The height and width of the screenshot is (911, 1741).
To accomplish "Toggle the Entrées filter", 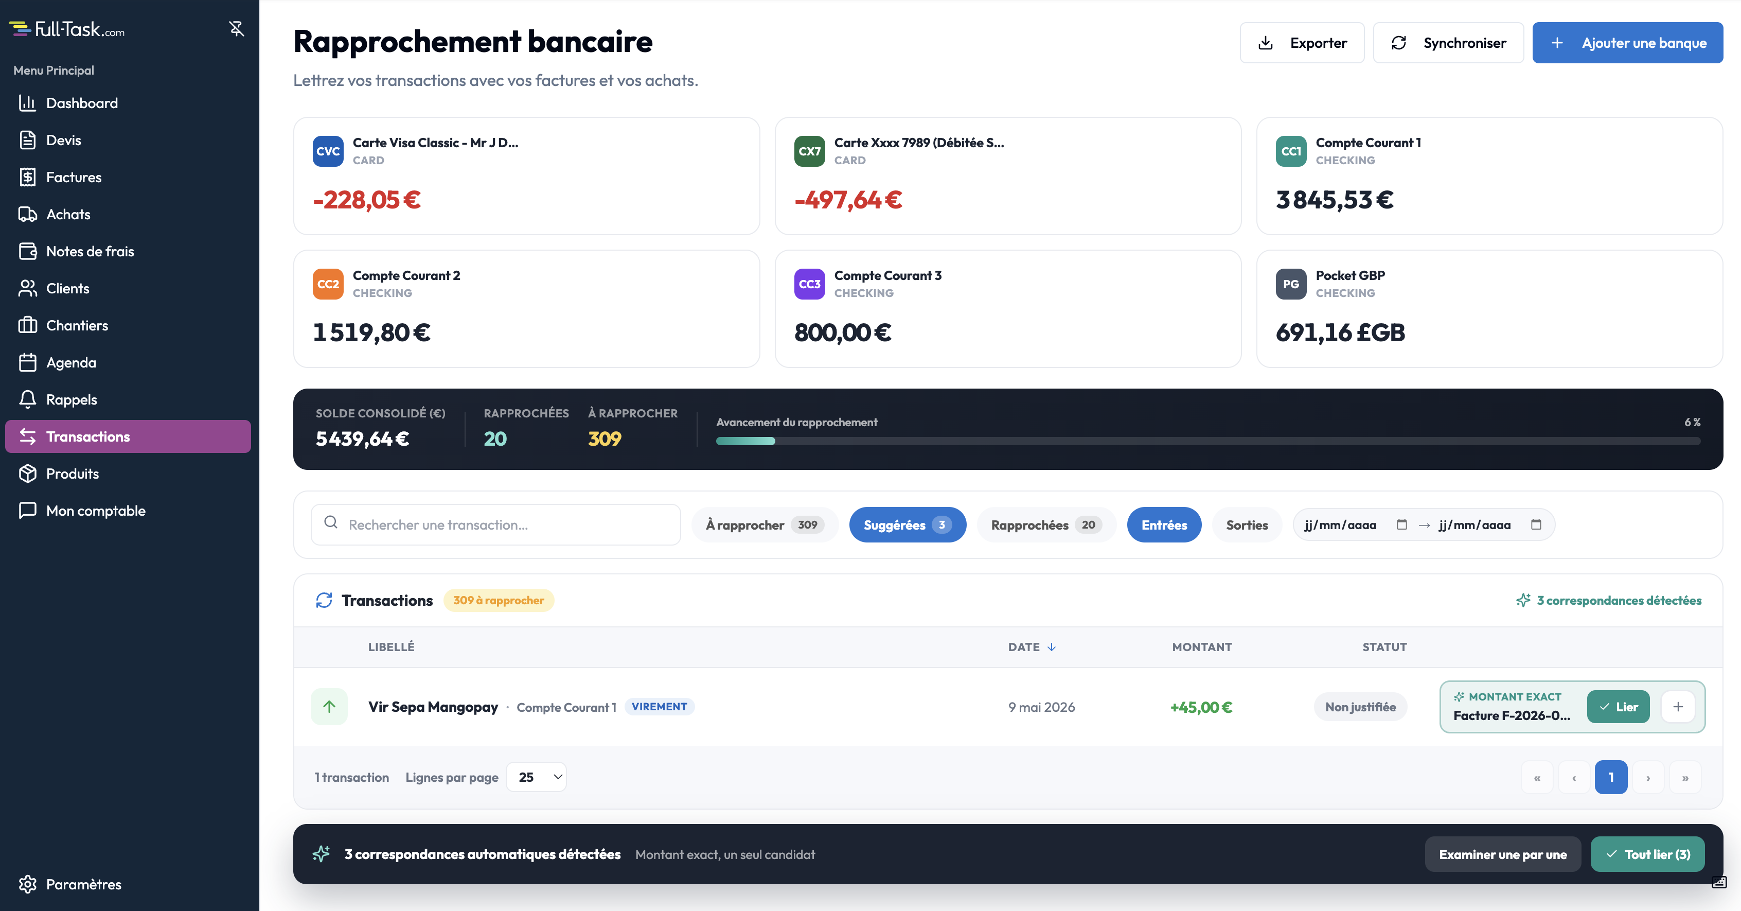I will coord(1164,525).
